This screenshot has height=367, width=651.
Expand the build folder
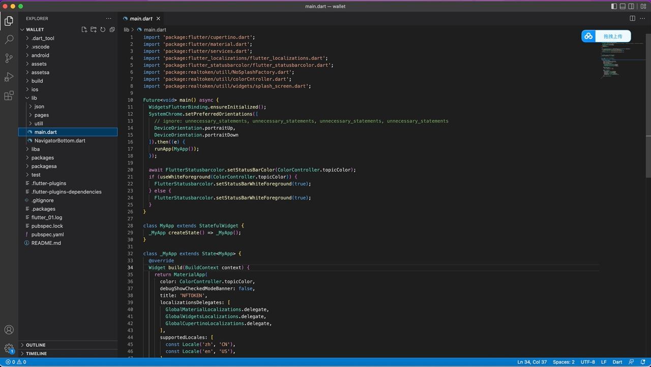point(68,81)
